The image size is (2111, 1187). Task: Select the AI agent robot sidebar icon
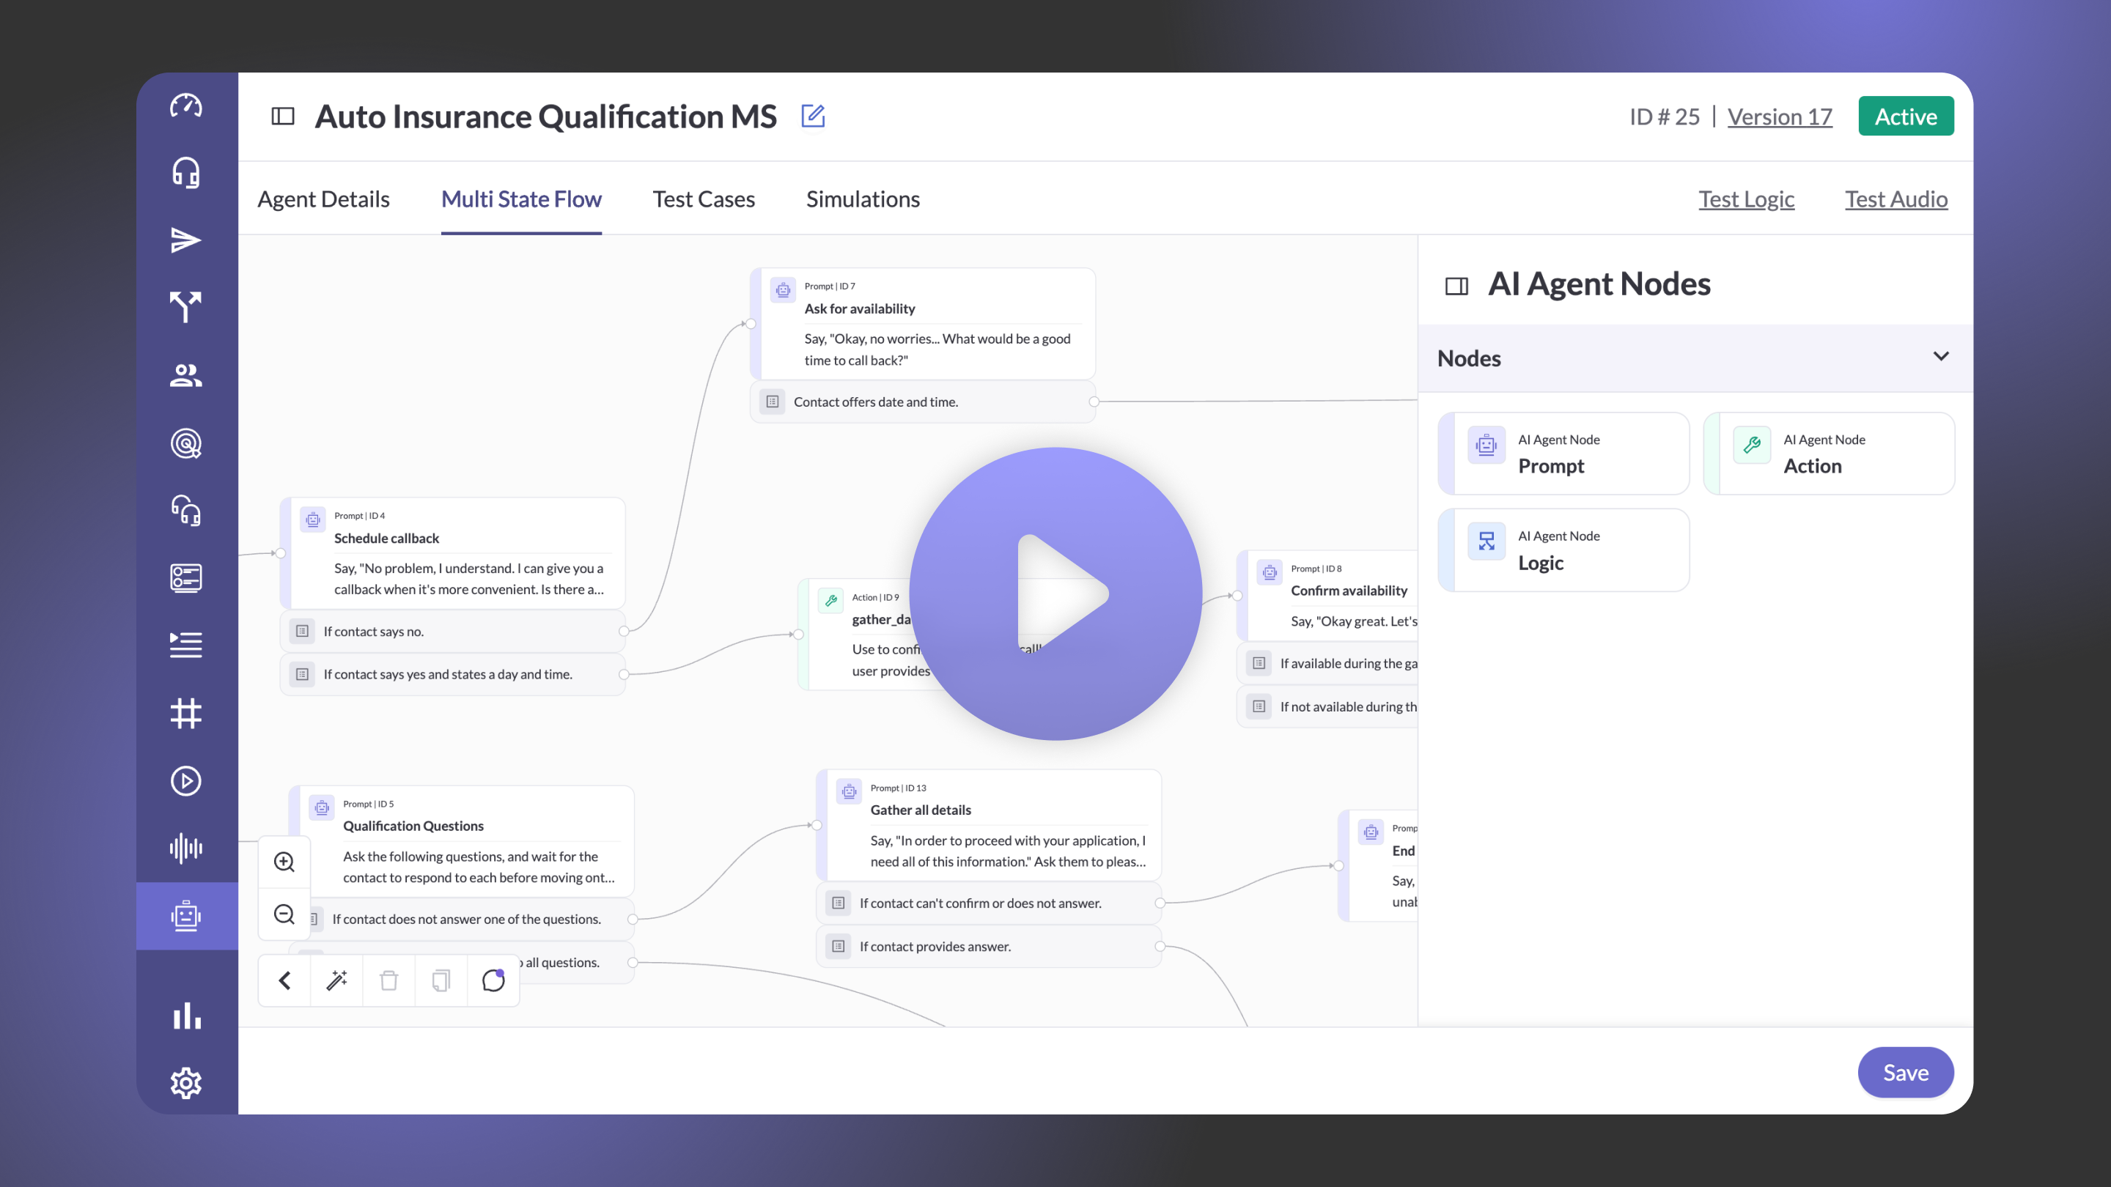[x=186, y=915]
